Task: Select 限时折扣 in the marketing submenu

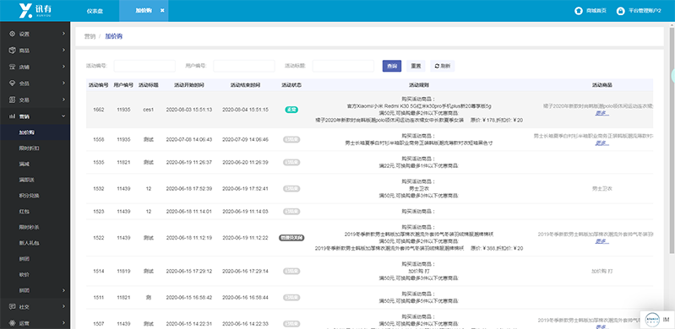Action: coord(26,148)
